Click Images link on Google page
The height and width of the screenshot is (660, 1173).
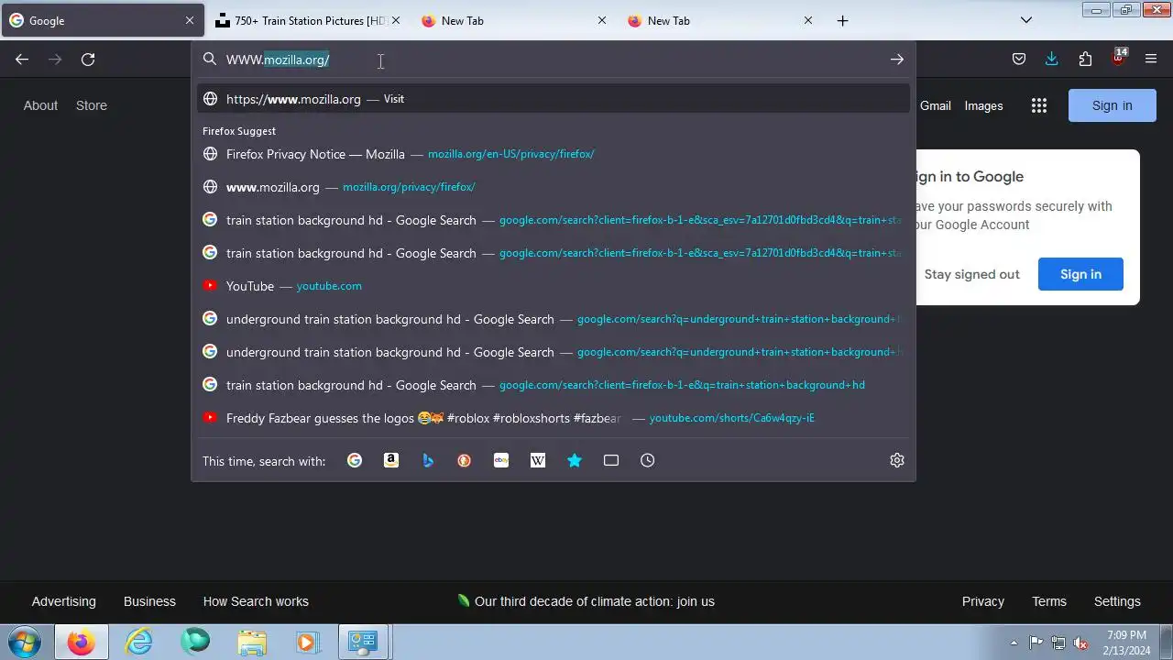pos(983,105)
